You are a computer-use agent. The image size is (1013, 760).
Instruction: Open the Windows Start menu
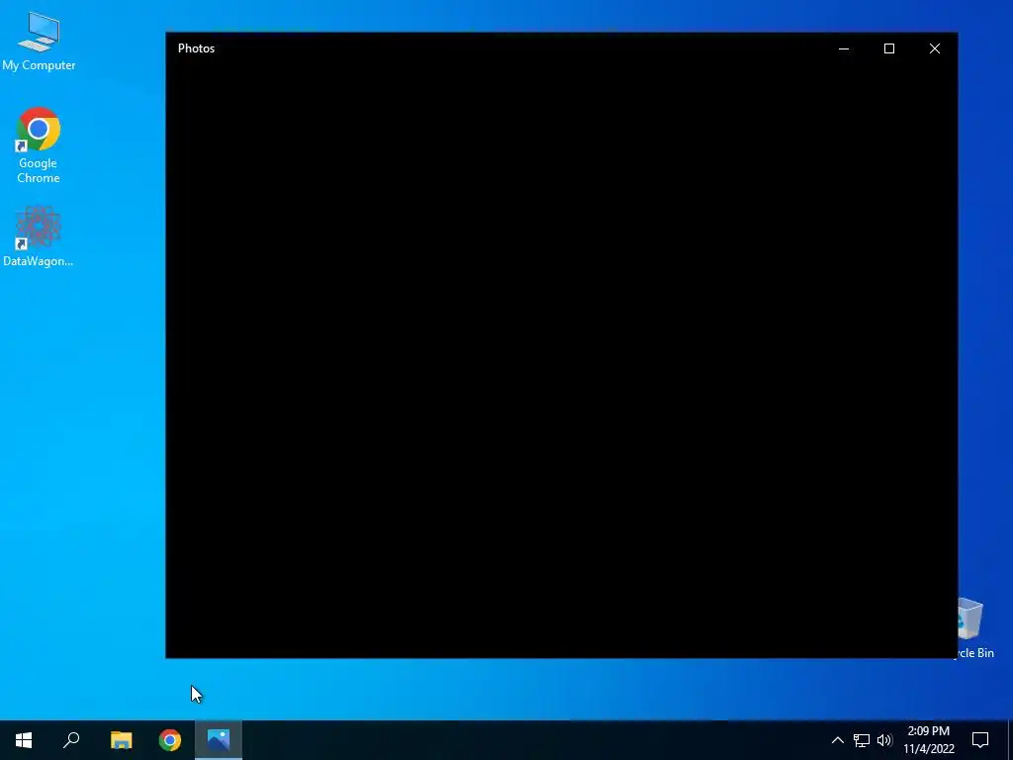click(24, 740)
